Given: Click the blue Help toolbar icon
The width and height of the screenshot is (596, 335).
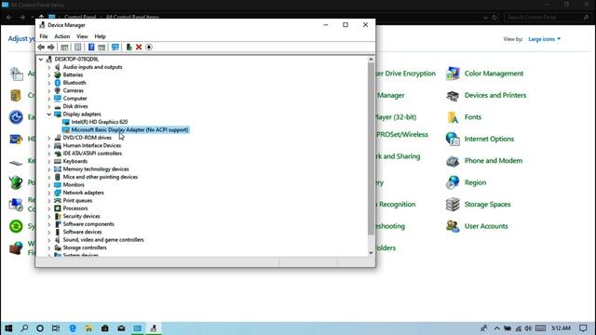Looking at the screenshot, I should [91, 47].
